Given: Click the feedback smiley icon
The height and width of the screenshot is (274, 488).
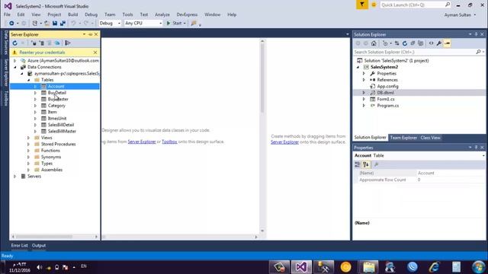Looking at the screenshot, I should (374, 5).
